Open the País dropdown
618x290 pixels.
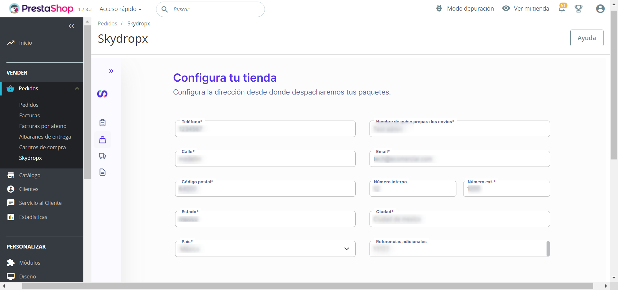265,249
